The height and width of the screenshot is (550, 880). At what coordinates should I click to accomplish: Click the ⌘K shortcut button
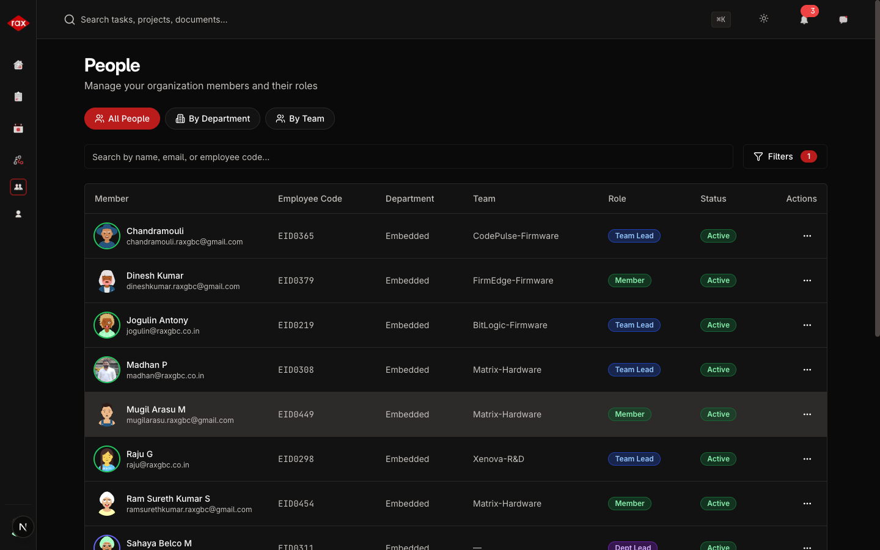pos(721,20)
